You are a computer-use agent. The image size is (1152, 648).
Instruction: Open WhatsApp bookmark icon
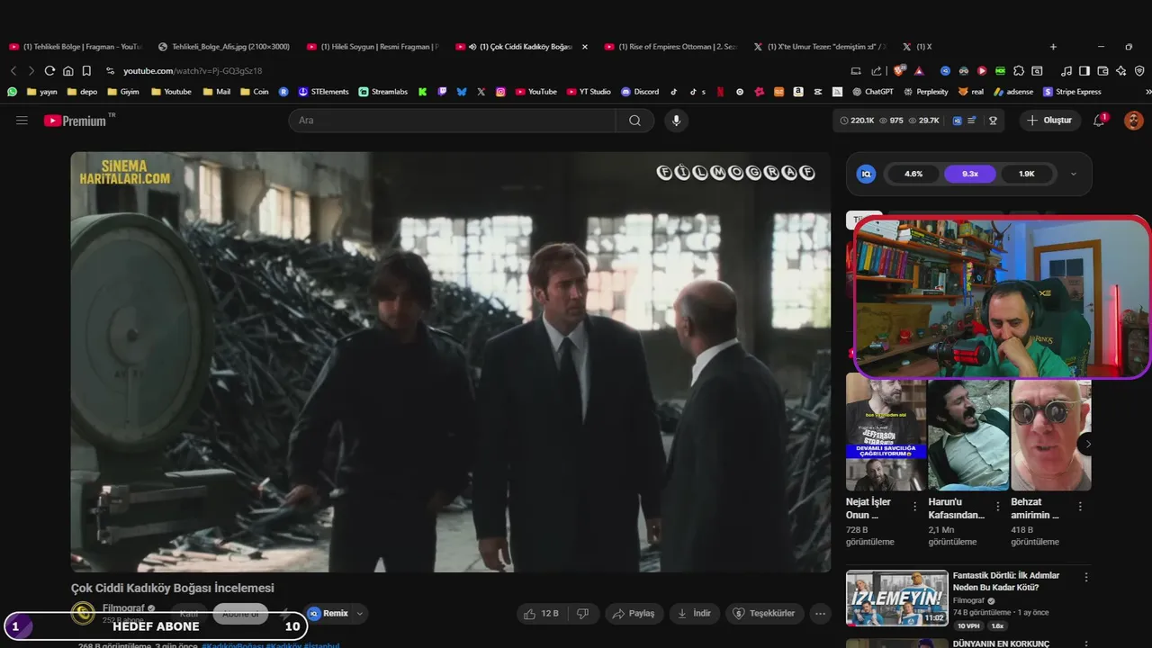pyautogui.click(x=12, y=92)
